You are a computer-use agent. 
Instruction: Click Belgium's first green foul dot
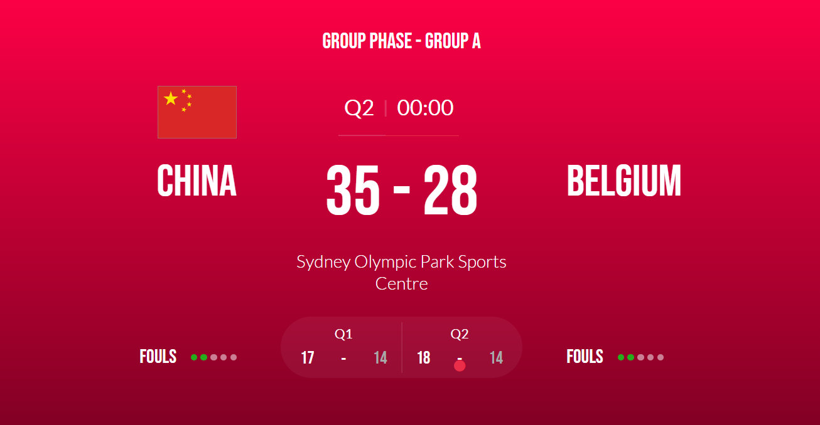[621, 357]
